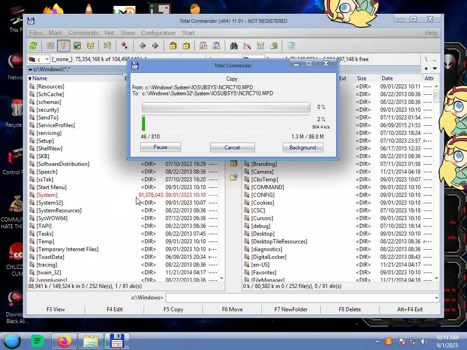The height and width of the screenshot is (350, 467).
Task: Click the green overall progress bar
Action: pyautogui.click(x=226, y=123)
